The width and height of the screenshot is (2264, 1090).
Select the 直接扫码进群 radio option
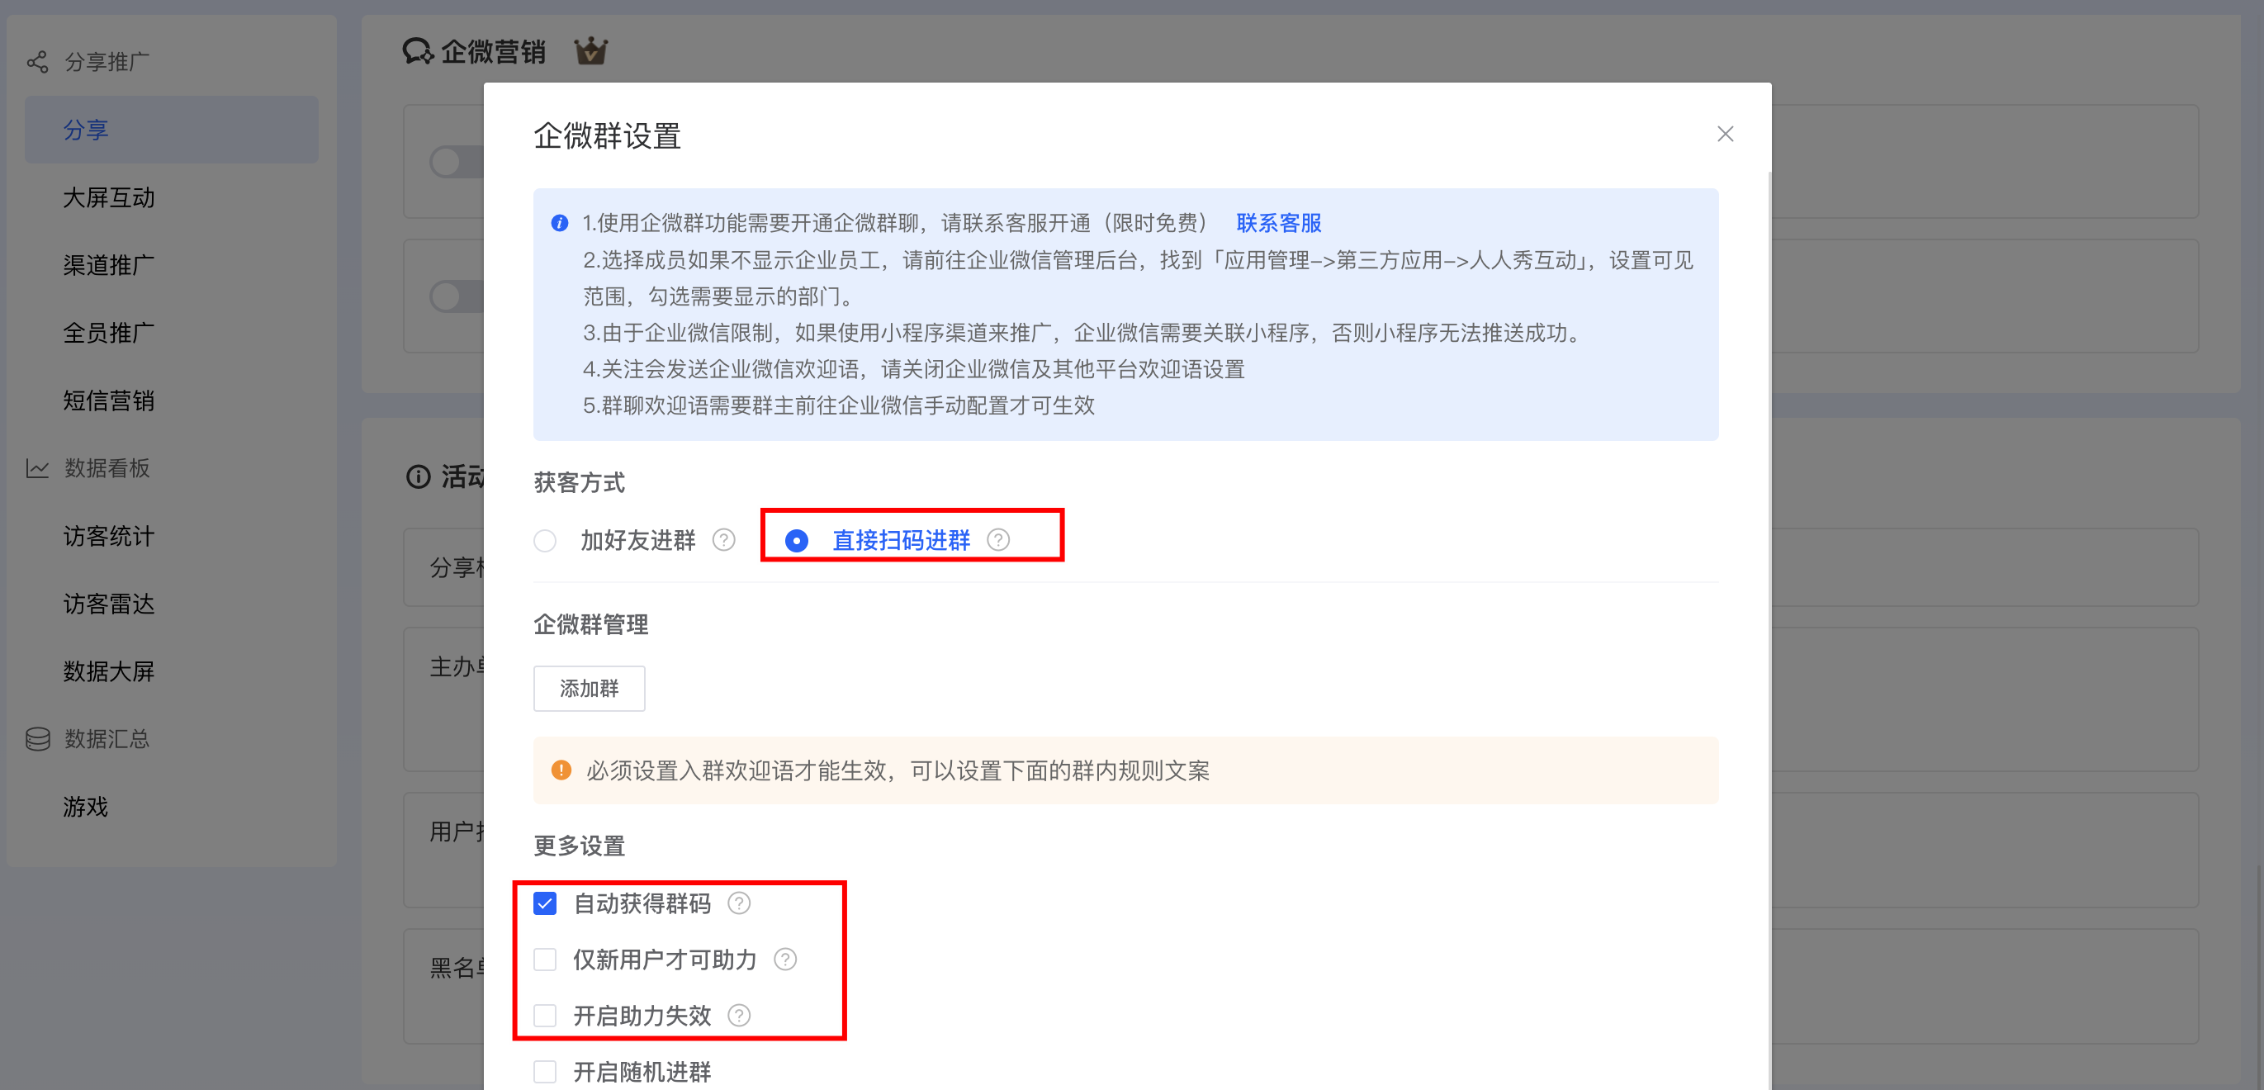pyautogui.click(x=796, y=541)
